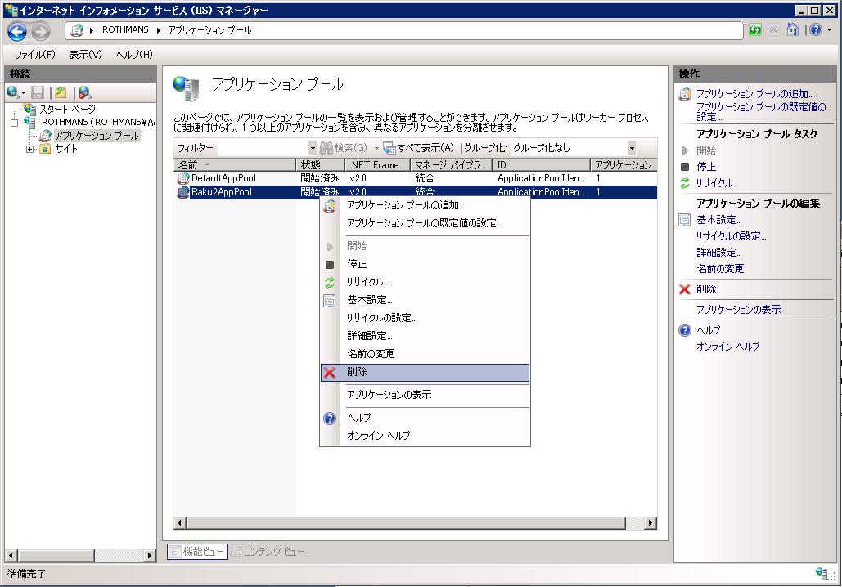The height and width of the screenshot is (587, 842).
Task: Click the add application pool icon in Actions pane
Action: pos(685,95)
